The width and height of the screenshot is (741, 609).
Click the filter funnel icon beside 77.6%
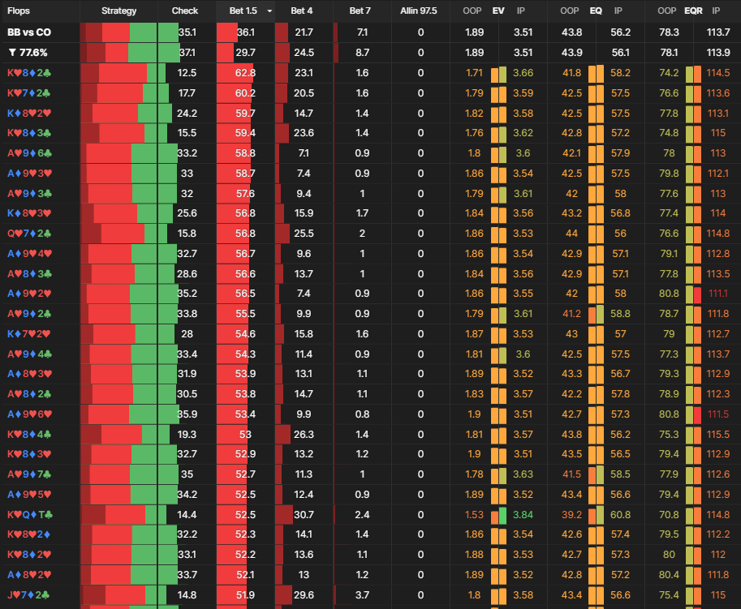tap(12, 53)
